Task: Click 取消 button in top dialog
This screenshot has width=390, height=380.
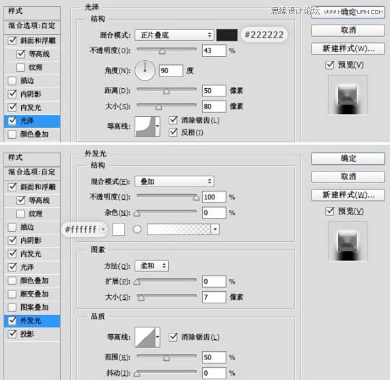Action: point(348,30)
